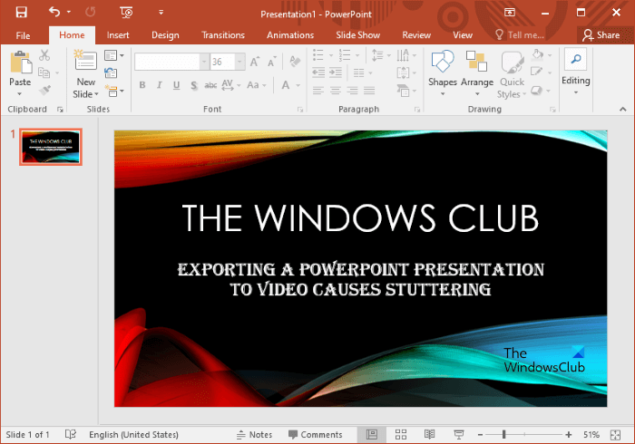This screenshot has height=444, width=635.
Task: Go to the Slide Show tab
Action: click(x=358, y=35)
